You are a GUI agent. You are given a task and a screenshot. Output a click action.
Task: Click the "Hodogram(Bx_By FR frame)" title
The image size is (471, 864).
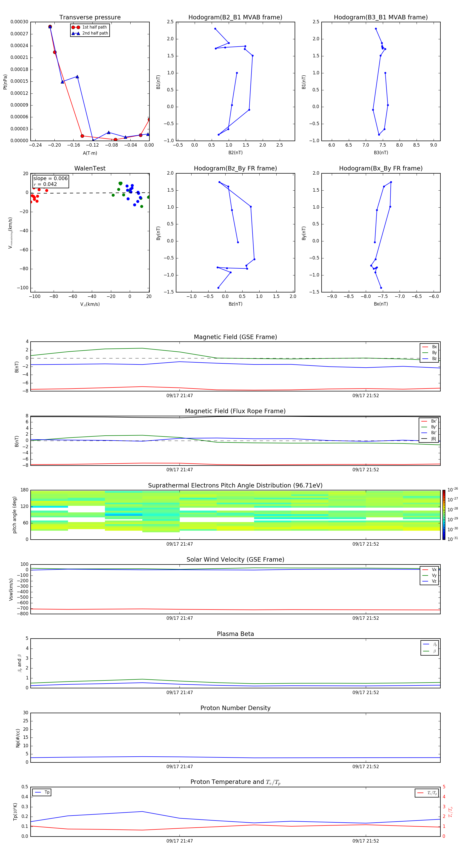tap(381, 168)
